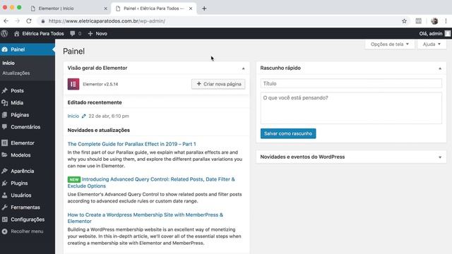Collapse the Rascunho rápido widget
Screen dimensions: 452x254
(x=440, y=68)
